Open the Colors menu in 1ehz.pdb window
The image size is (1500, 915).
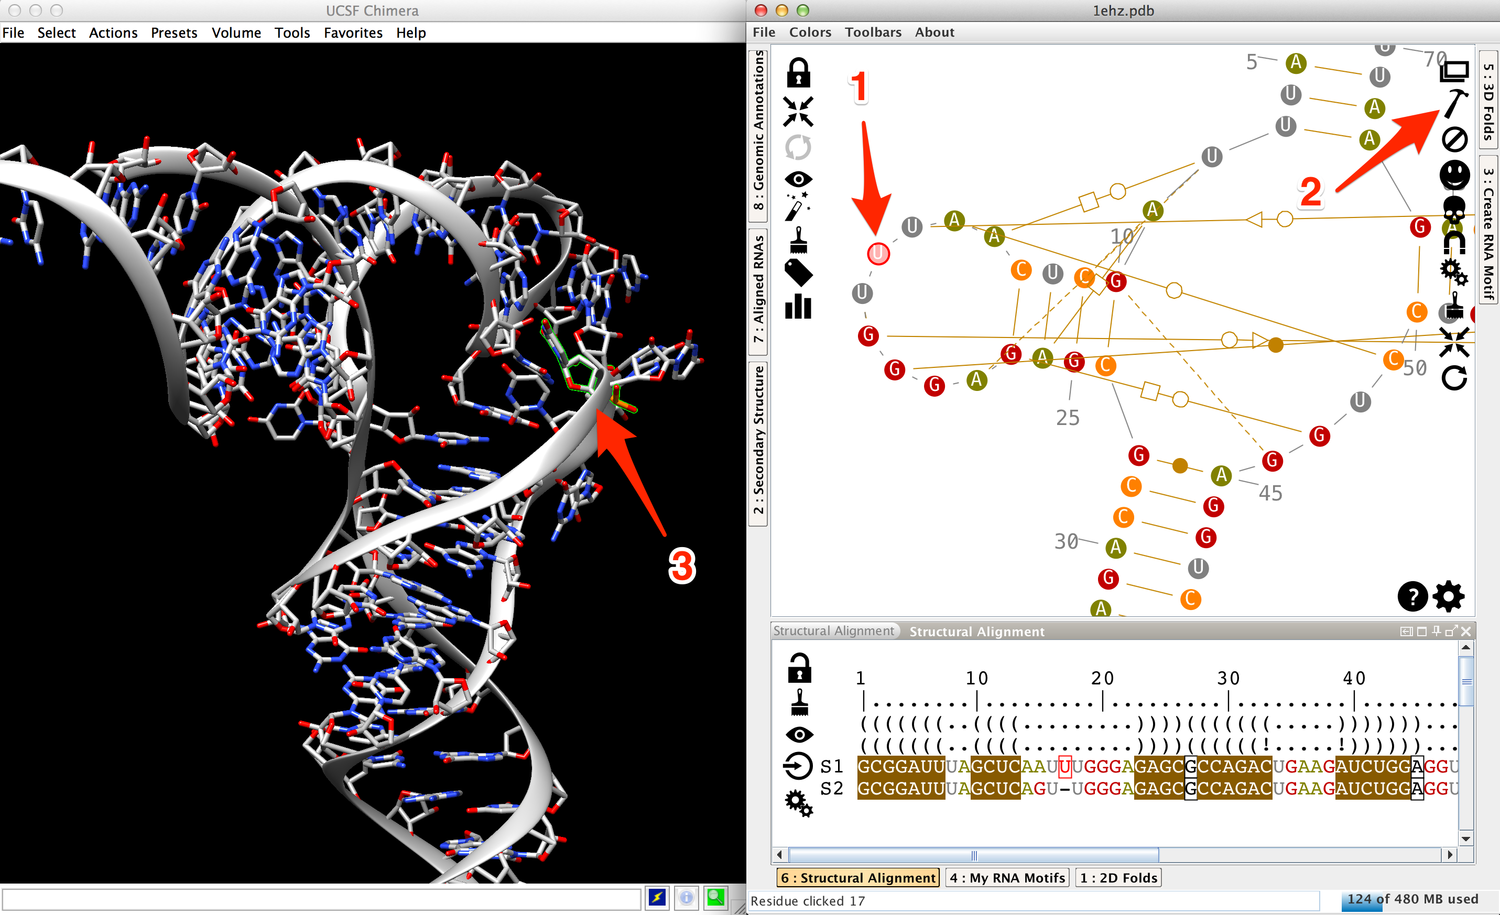coord(810,32)
